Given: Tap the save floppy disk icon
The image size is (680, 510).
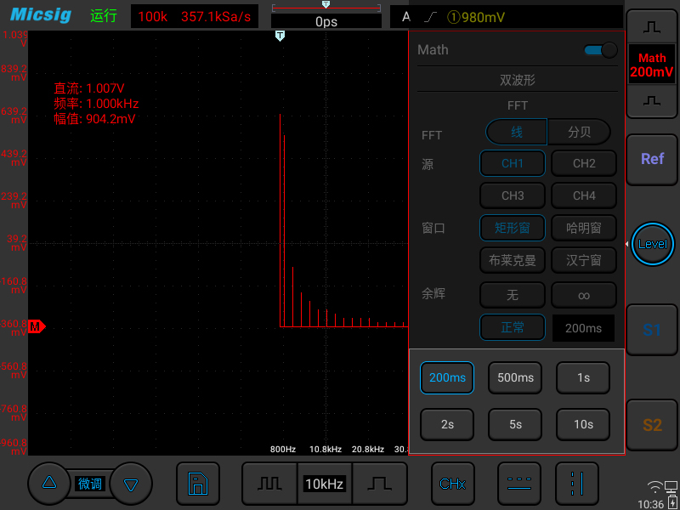Looking at the screenshot, I should click(x=198, y=484).
